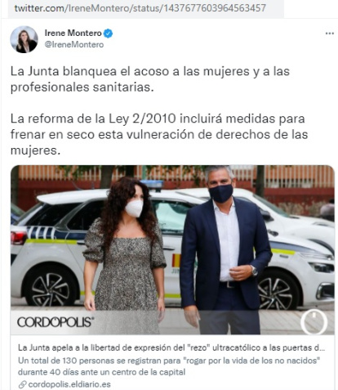Click the CORDOPOLIS logo on the image
Screen dimensions: 338x390
56,322
